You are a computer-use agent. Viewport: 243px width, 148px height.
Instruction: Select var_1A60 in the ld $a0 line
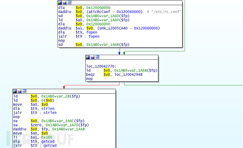click(x=110, y=20)
